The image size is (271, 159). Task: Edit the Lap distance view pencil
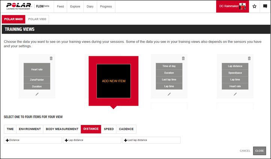click(235, 94)
